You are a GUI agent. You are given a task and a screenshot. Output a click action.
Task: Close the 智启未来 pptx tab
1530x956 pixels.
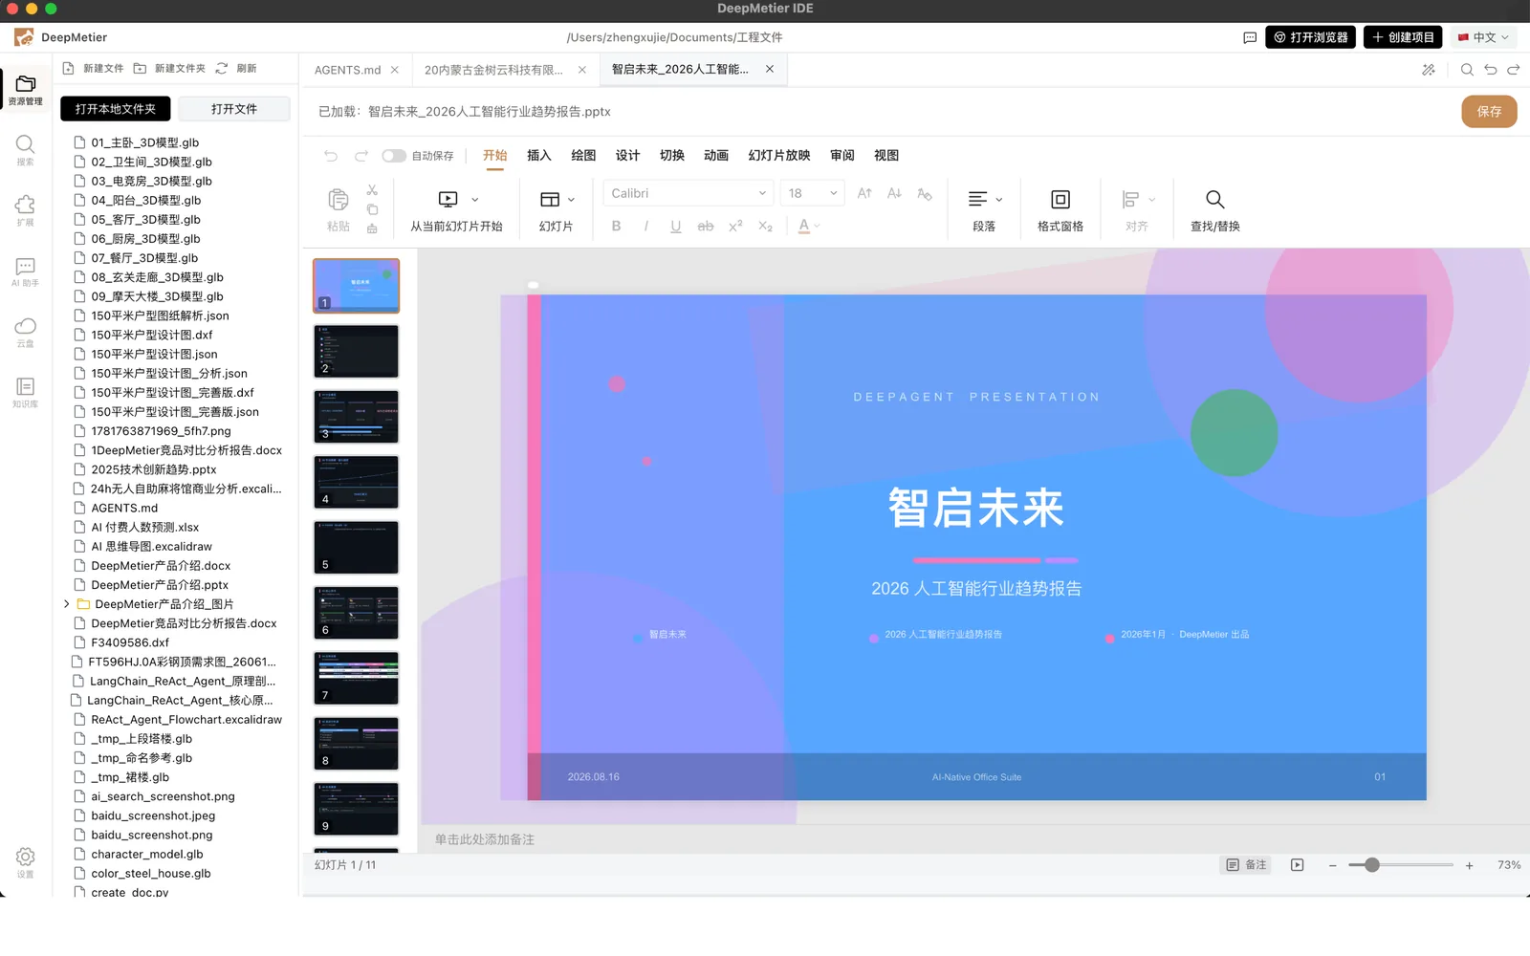pyautogui.click(x=770, y=69)
